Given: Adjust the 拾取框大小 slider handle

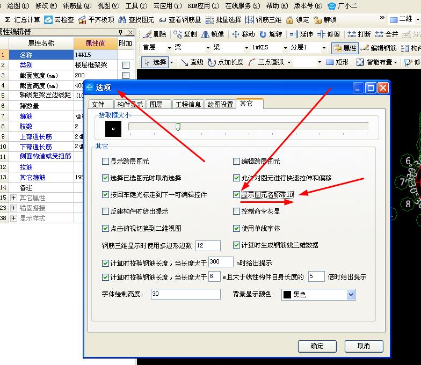Looking at the screenshot, I should pyautogui.click(x=178, y=127).
